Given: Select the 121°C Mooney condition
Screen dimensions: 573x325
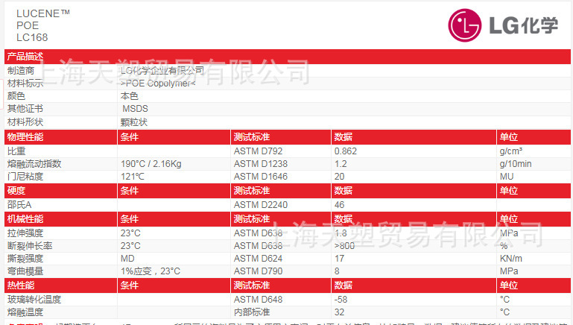Looking at the screenshot, I should coord(133,177).
